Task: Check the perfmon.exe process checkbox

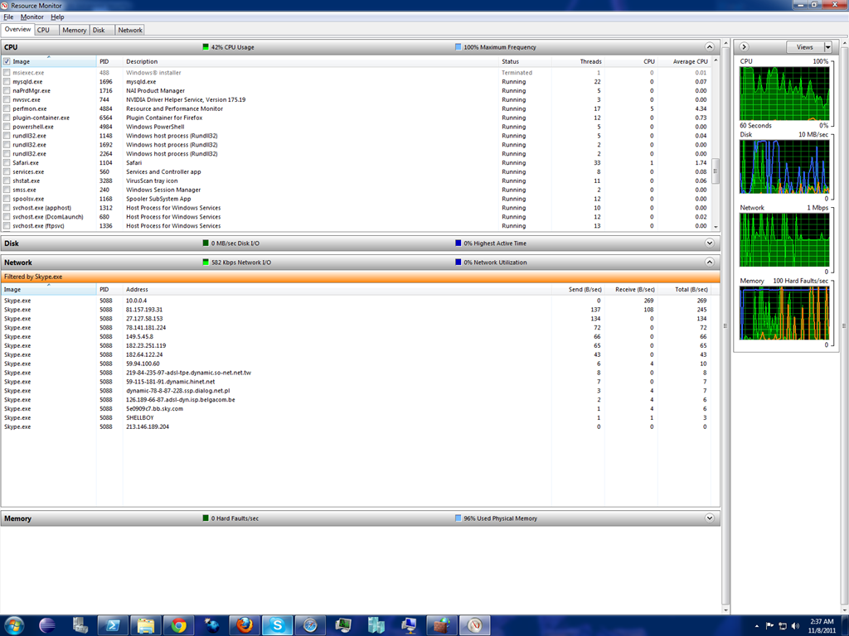Action: click(x=7, y=108)
